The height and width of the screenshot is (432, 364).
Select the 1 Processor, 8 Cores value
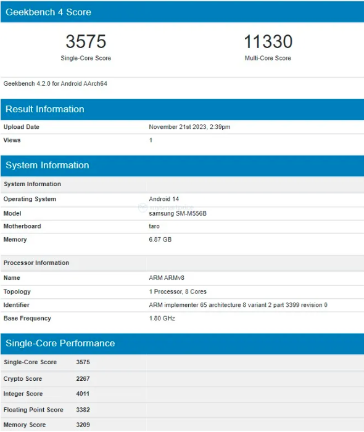pyautogui.click(x=178, y=291)
